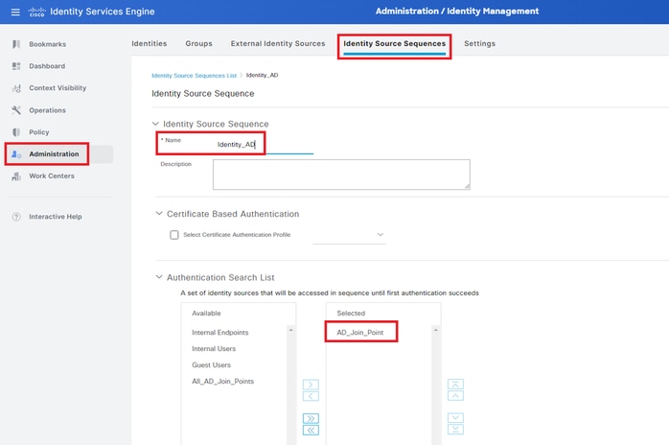Viewport: 669px width, 445px height.
Task: Open Administration in the sidebar
Action: pos(54,154)
